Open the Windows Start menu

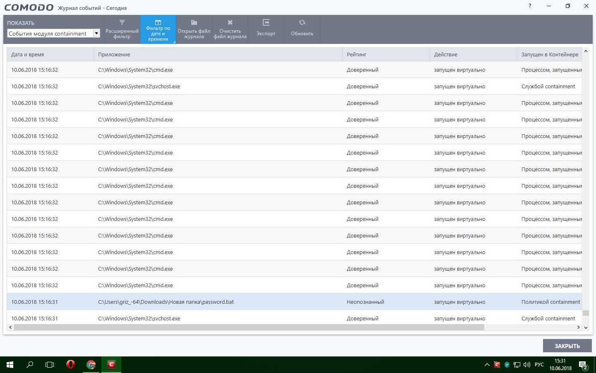(x=10, y=365)
